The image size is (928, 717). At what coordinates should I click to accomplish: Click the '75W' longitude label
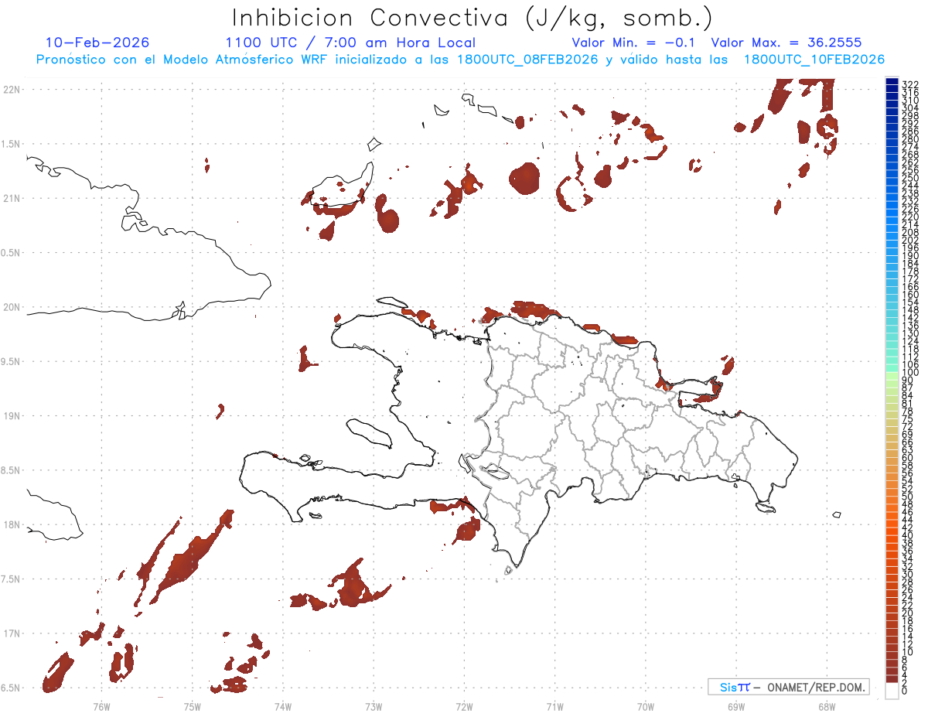193,706
